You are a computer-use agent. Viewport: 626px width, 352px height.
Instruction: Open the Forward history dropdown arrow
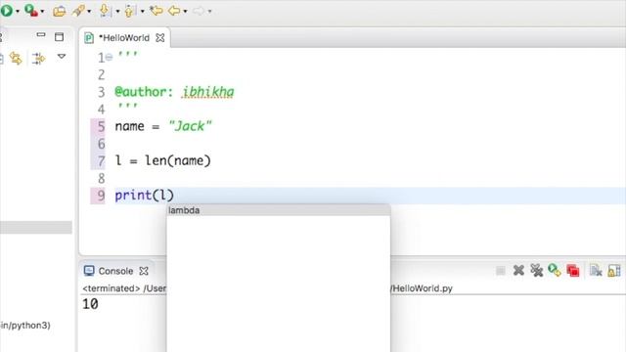[x=209, y=11]
